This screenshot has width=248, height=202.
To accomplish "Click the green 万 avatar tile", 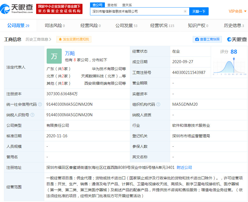I will point(54,56).
